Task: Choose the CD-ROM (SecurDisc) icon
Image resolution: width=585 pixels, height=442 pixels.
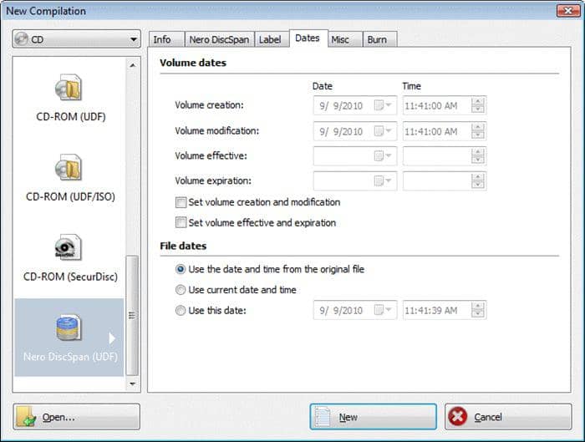Action: [x=69, y=247]
